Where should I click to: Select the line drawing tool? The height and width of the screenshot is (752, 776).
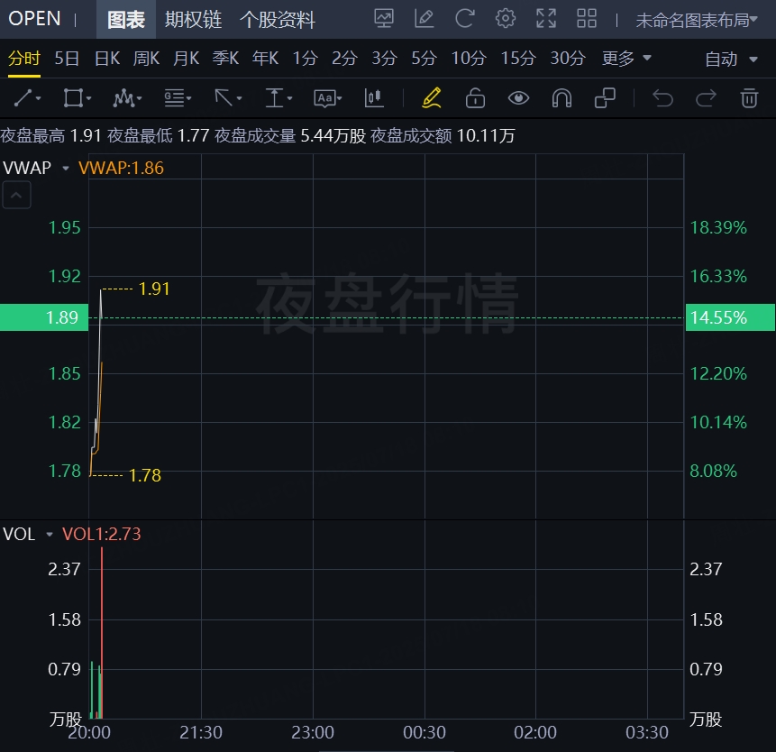pos(29,97)
